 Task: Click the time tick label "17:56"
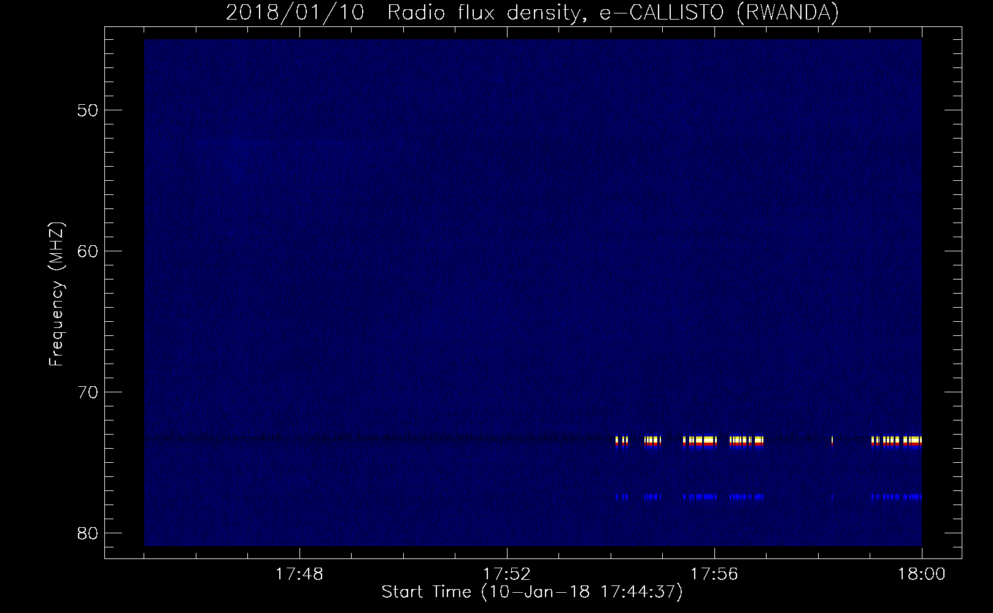[714, 574]
